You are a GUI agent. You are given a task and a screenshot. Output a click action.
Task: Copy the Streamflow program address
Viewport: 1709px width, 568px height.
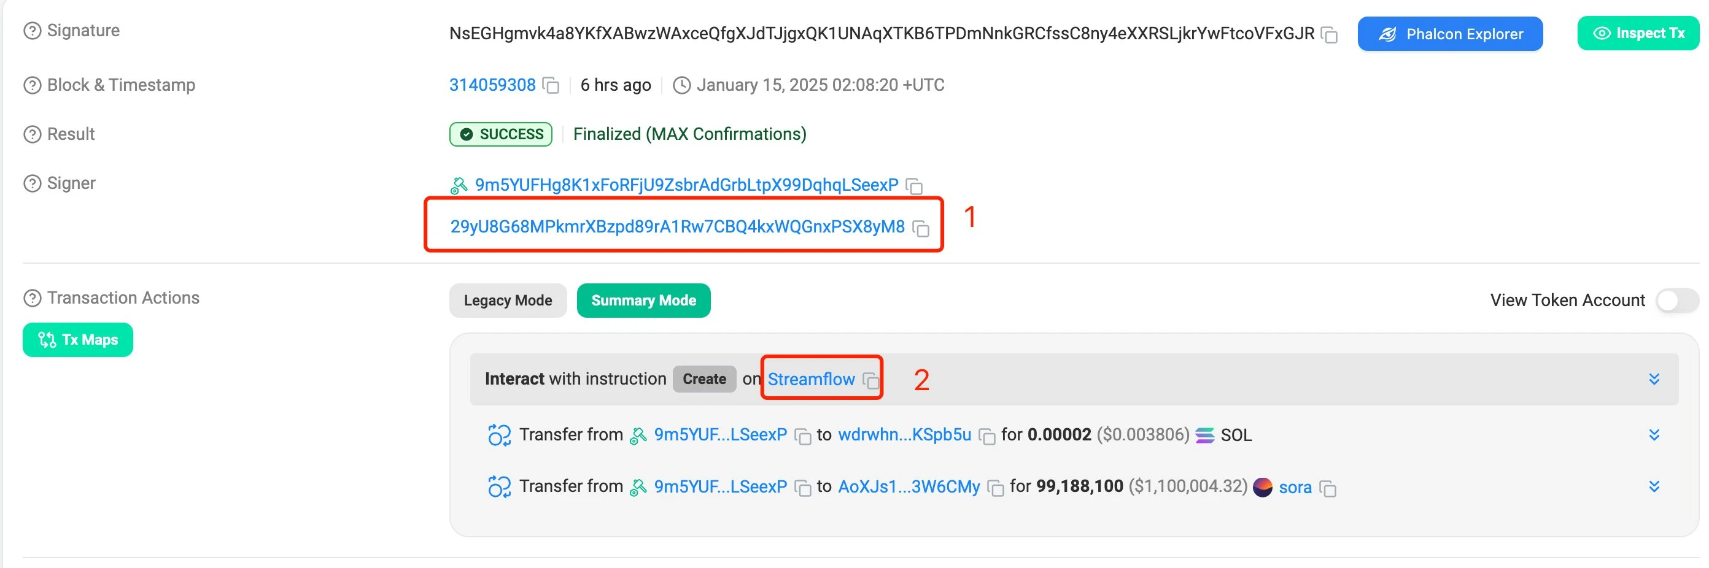(870, 380)
